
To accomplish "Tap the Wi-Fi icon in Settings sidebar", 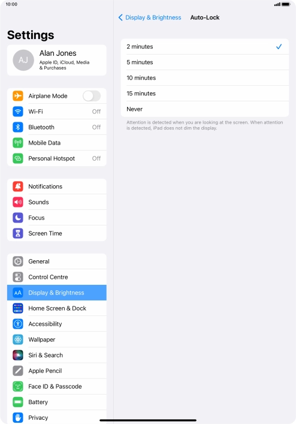I will coord(18,112).
